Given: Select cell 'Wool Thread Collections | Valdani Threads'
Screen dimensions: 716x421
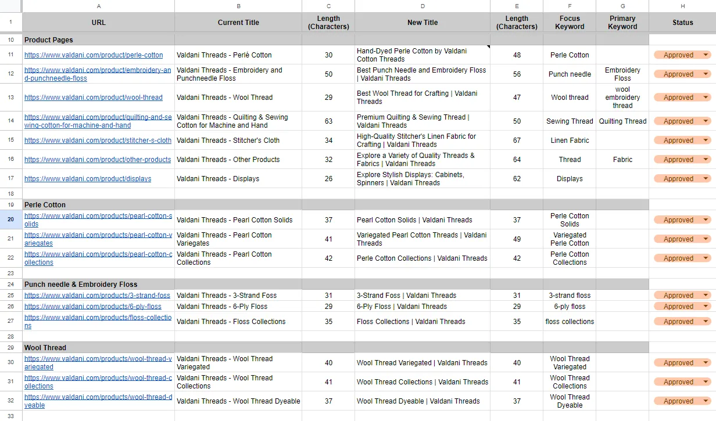Looking at the screenshot, I should point(423,382).
